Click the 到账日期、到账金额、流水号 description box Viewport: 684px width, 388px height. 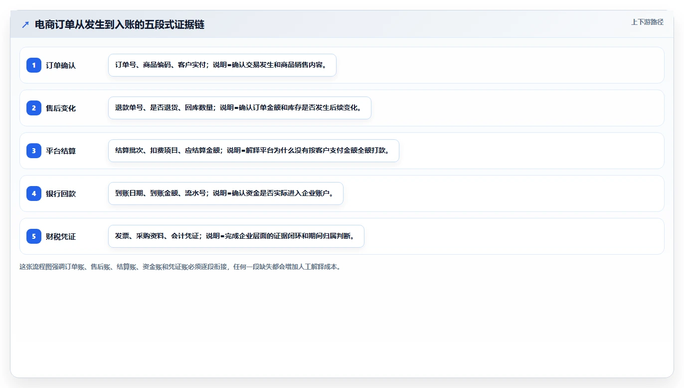click(x=226, y=194)
